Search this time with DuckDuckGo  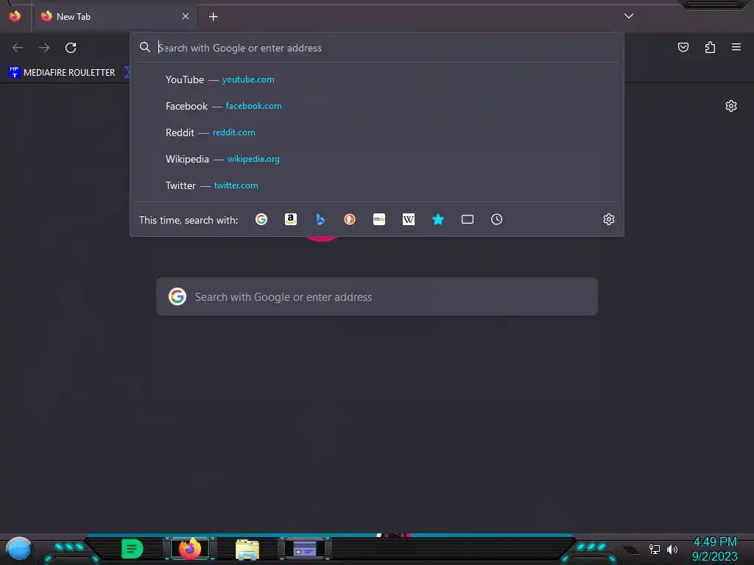(350, 219)
